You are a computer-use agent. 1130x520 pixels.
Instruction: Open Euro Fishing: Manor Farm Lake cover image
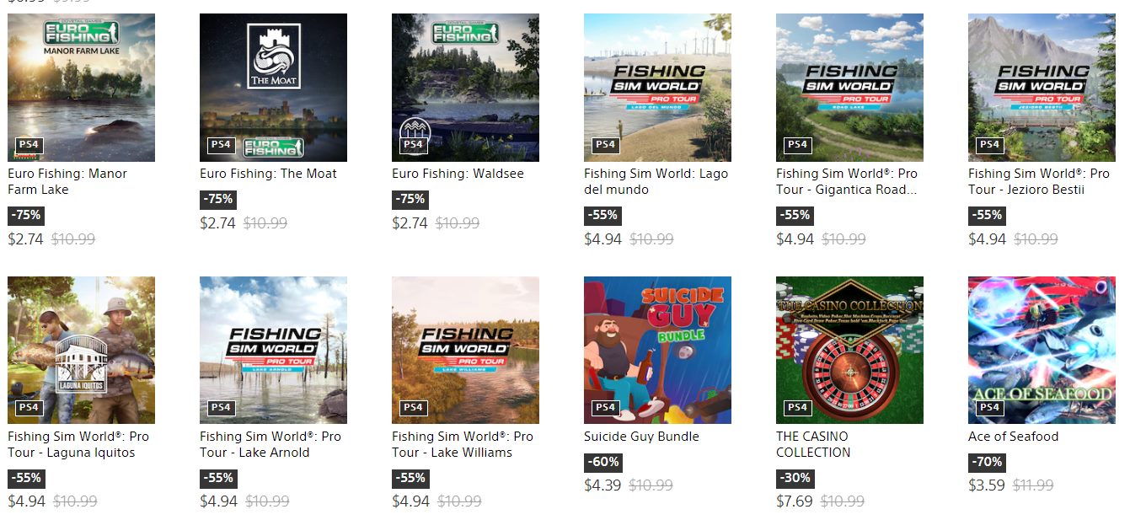(x=81, y=87)
